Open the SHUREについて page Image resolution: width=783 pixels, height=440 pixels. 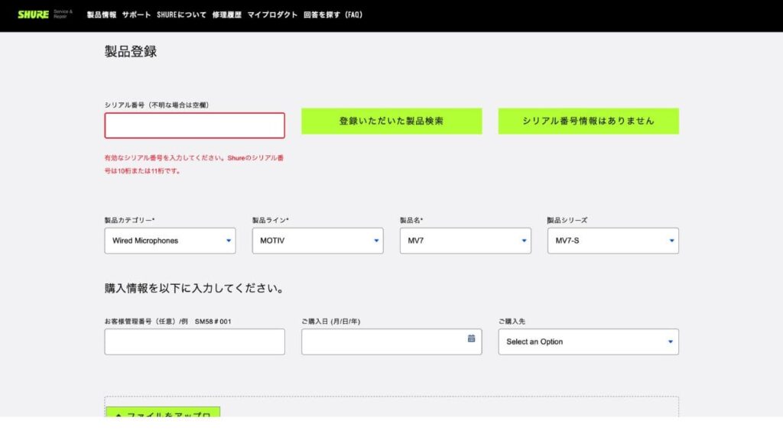[x=181, y=15]
